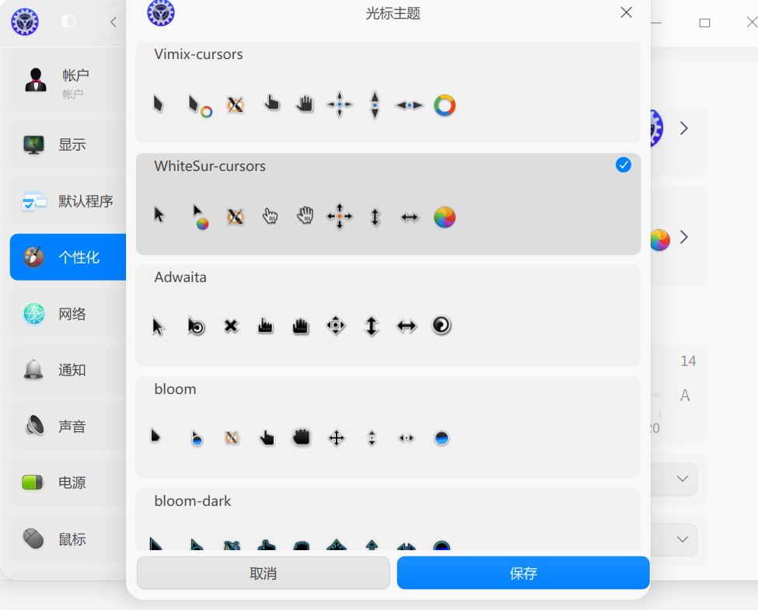Select the Vimix-cursors arrow pointer preview
This screenshot has height=610, width=758.
(x=159, y=104)
